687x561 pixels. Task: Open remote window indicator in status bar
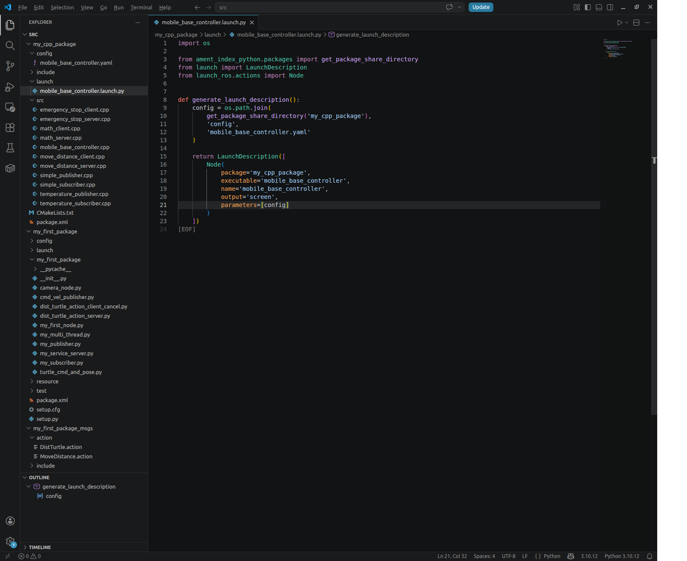7,556
